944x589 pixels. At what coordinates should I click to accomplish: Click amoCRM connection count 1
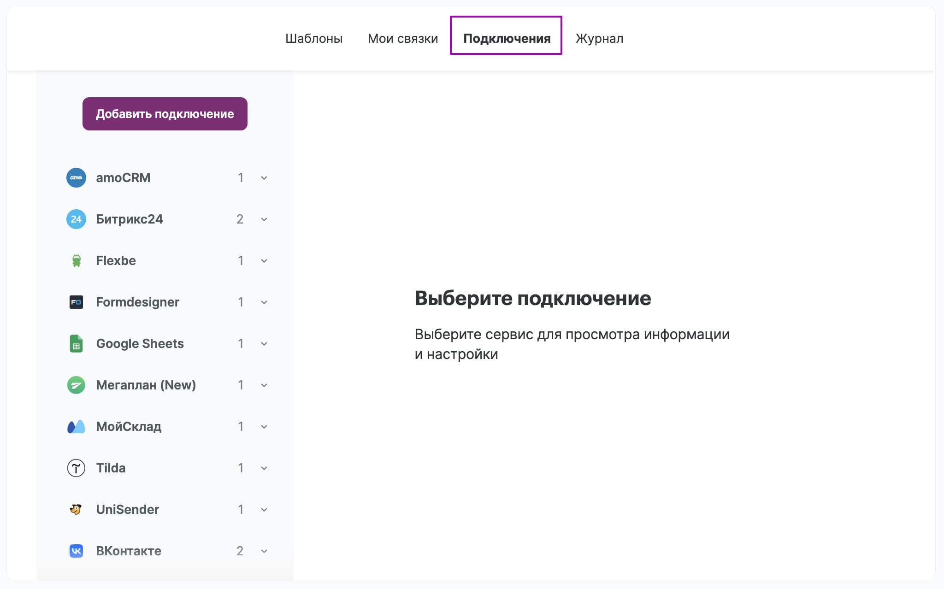[x=241, y=177]
